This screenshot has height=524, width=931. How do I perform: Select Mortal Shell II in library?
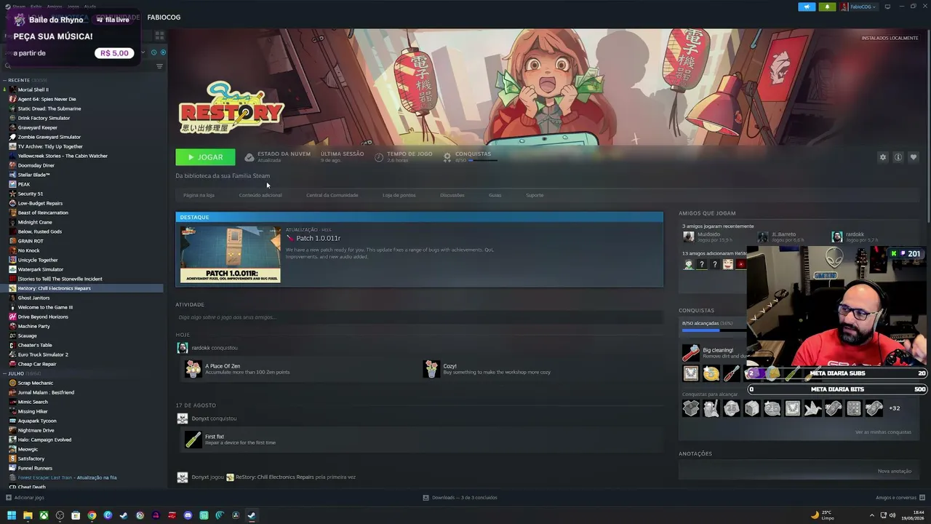(33, 90)
